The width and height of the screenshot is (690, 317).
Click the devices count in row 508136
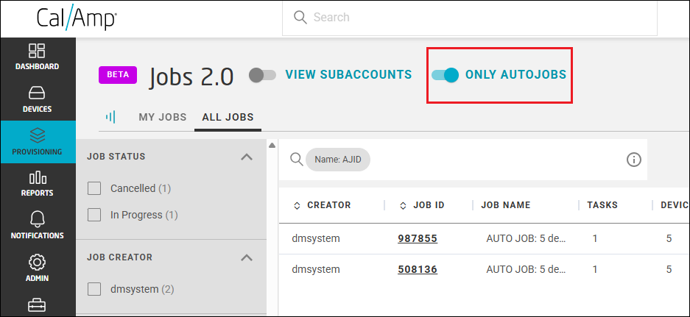click(669, 269)
